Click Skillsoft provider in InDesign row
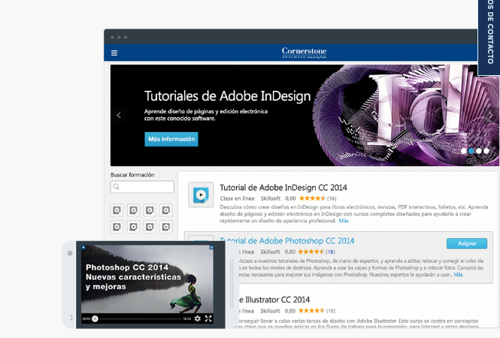The height and width of the screenshot is (338, 500). click(271, 198)
